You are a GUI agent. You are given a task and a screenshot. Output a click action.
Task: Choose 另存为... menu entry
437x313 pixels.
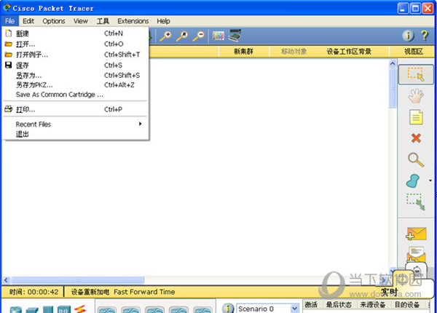pos(75,75)
